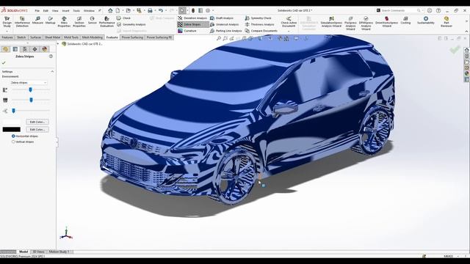Launch DFMXpress Analysis Wizard
This screenshot has width=470, height=264.
click(366, 23)
